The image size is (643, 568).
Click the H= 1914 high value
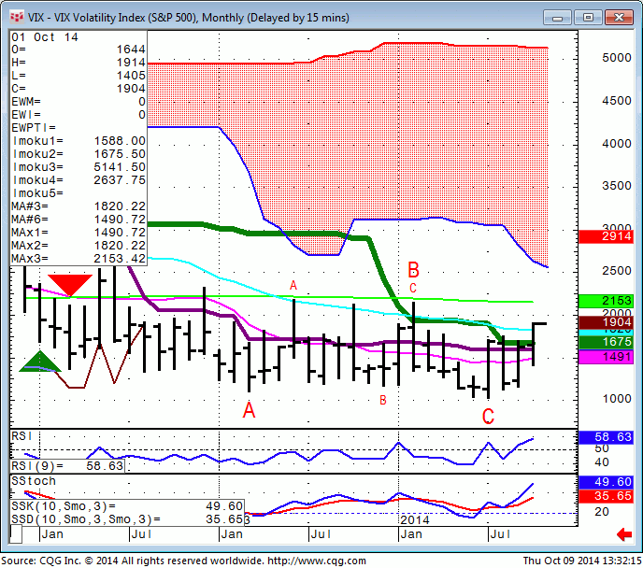(79, 63)
